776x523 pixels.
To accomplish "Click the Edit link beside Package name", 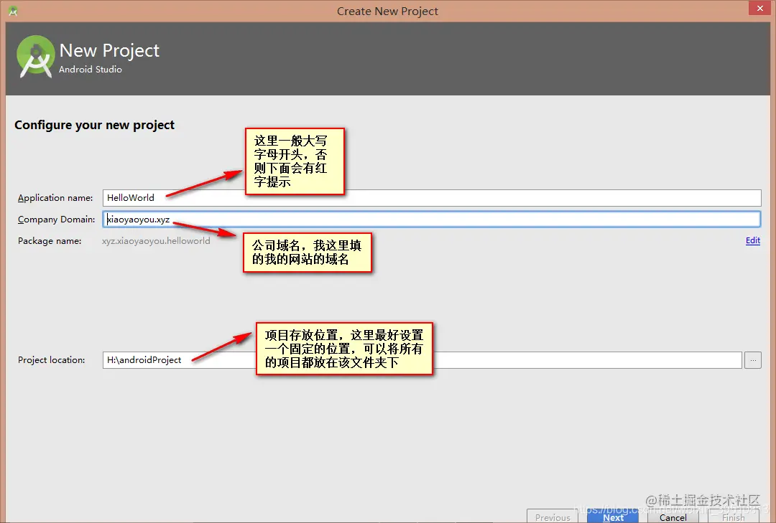I will click(x=753, y=240).
